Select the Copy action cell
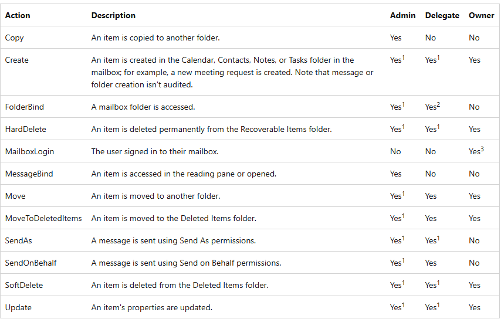The height and width of the screenshot is (319, 501). click(x=15, y=38)
